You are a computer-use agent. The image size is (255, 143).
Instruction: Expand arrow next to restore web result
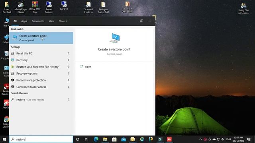coord(69,100)
